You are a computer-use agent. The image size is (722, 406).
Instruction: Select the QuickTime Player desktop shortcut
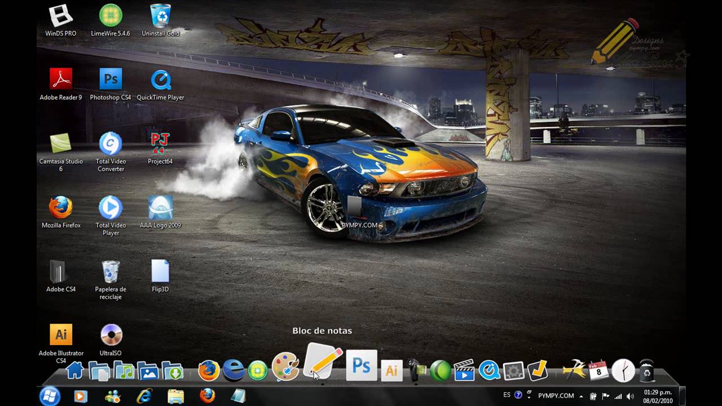tap(161, 84)
